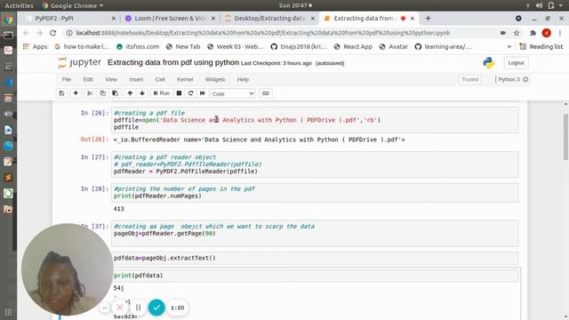Screen dimensions: 569x320
Task: Close the PyPDF2 PyPI tab
Action: [114, 18]
